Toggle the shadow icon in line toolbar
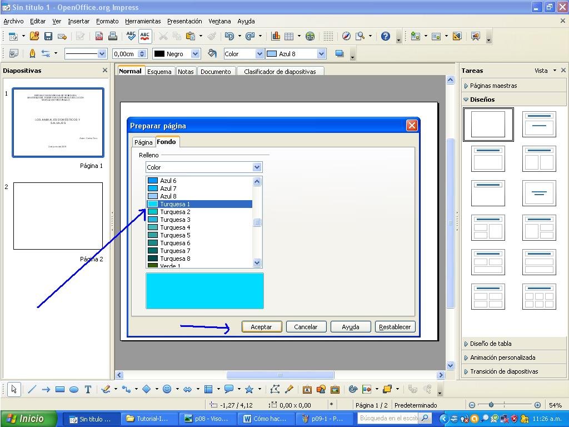The width and height of the screenshot is (569, 427). 340,54
